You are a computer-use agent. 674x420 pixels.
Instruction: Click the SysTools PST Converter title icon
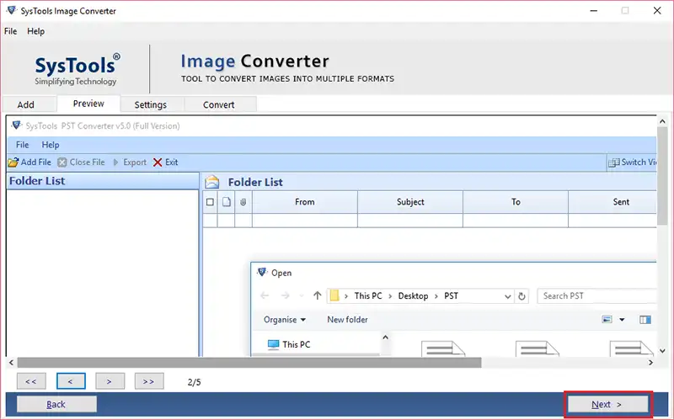[16, 125]
